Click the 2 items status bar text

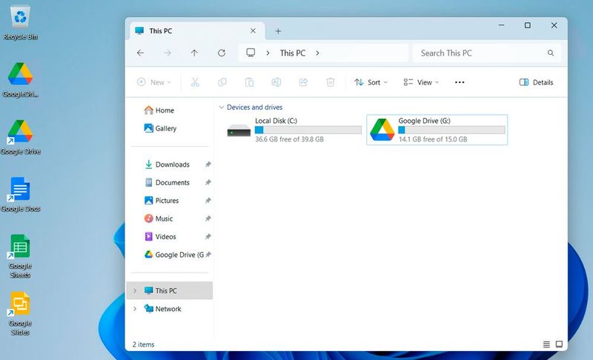(x=143, y=344)
